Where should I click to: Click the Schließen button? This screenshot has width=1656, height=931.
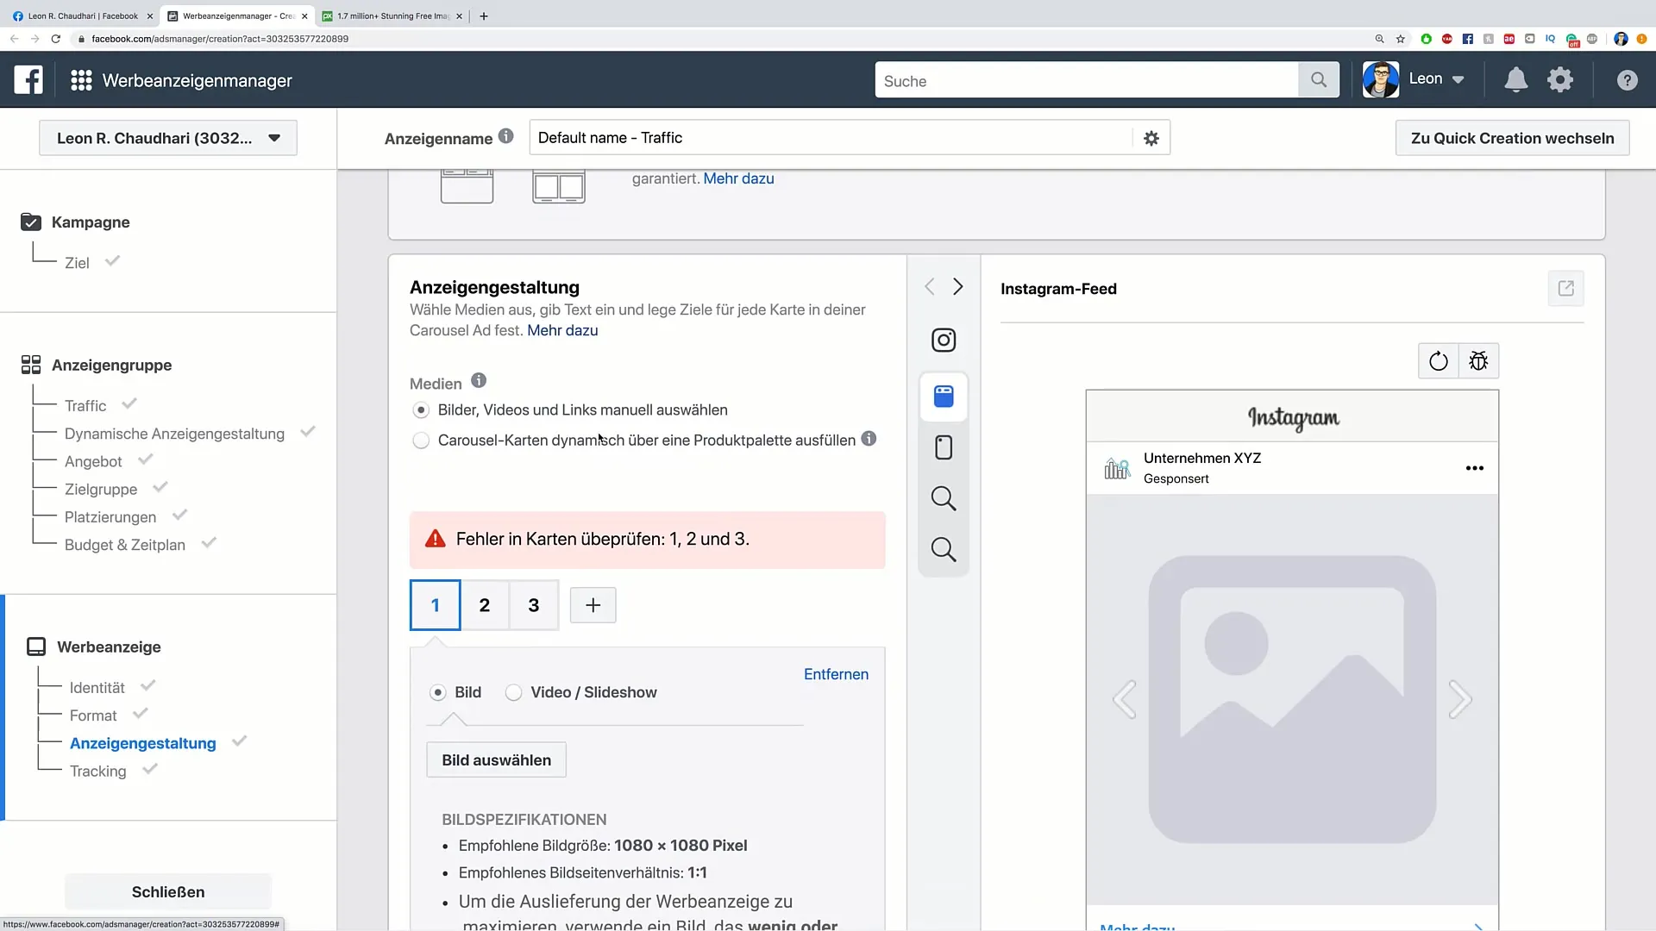point(168,892)
